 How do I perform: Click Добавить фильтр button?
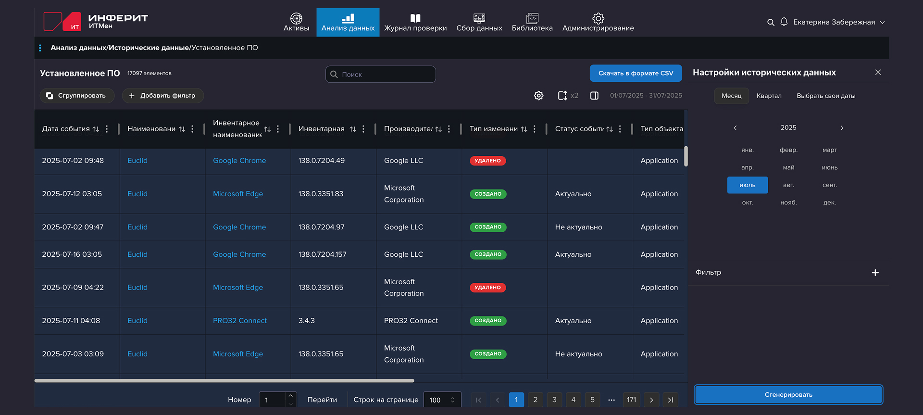[x=162, y=96]
